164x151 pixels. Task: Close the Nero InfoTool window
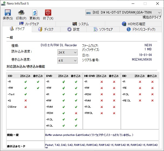(158, 4)
